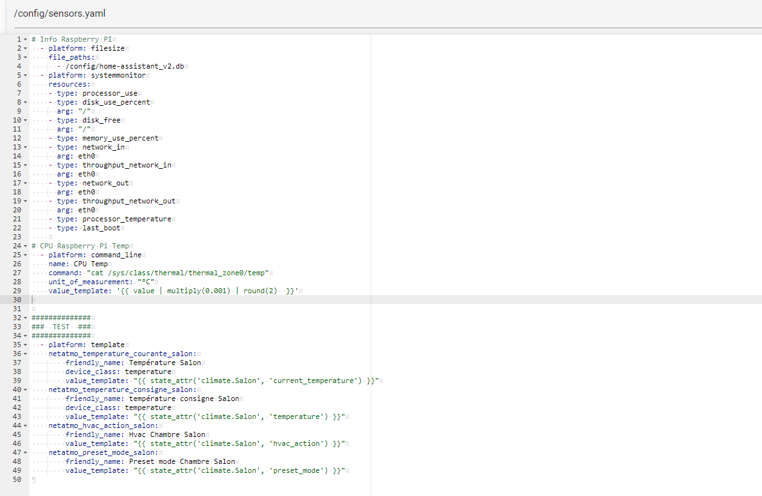Image resolution: width=762 pixels, height=496 pixels.
Task: Collapse network_out fold on line 17
Action: point(25,183)
